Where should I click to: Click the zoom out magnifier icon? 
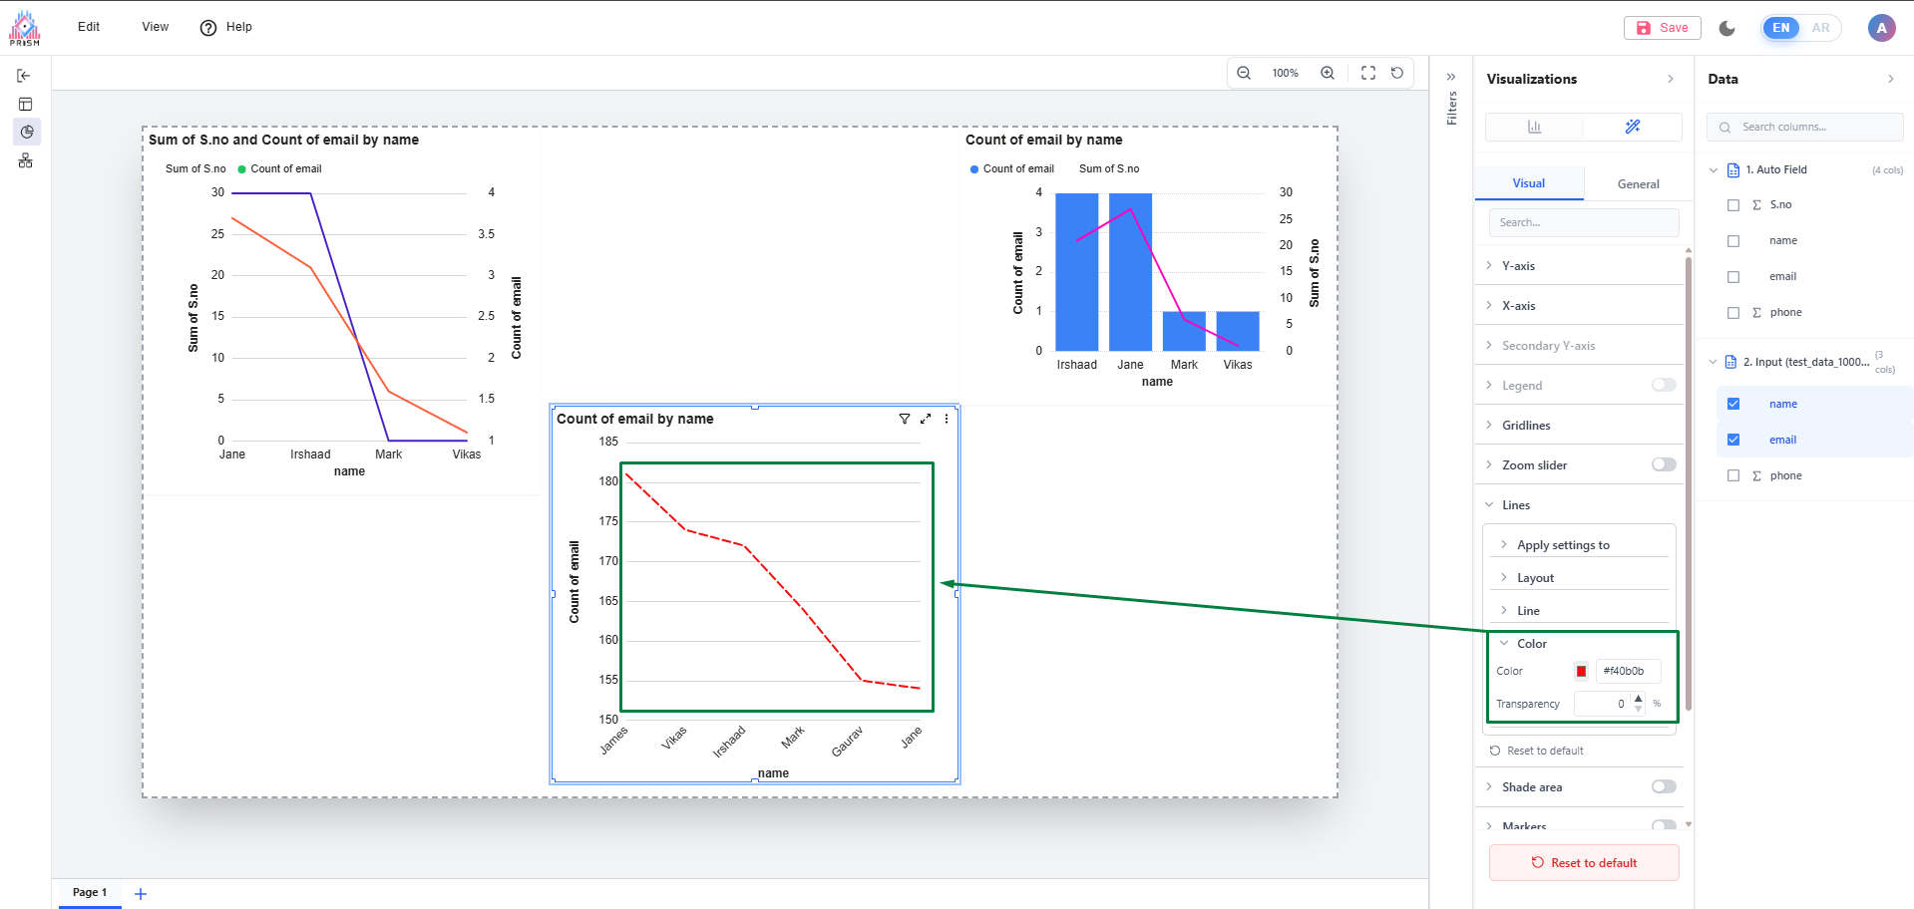point(1244,73)
